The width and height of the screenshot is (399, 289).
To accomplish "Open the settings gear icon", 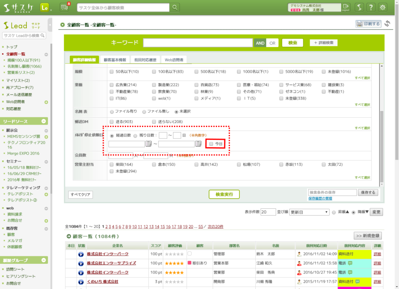I will click(x=383, y=8).
